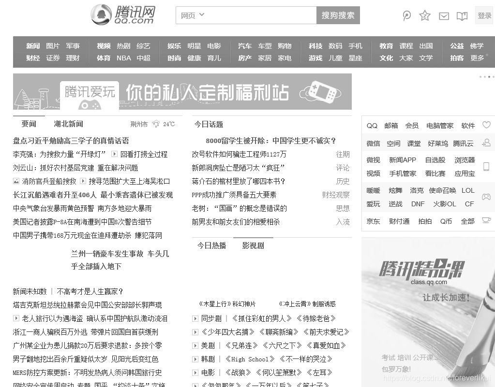Image resolution: width=495 pixels, height=387 pixels.
Task: Click play icon before 《少年四大名捕》
Action: (x=195, y=332)
